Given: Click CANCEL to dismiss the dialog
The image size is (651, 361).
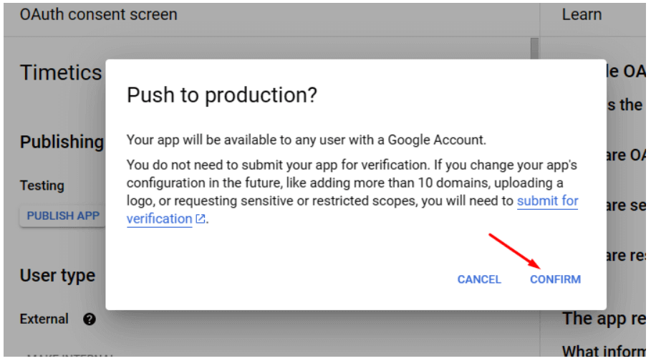Looking at the screenshot, I should coord(479,279).
